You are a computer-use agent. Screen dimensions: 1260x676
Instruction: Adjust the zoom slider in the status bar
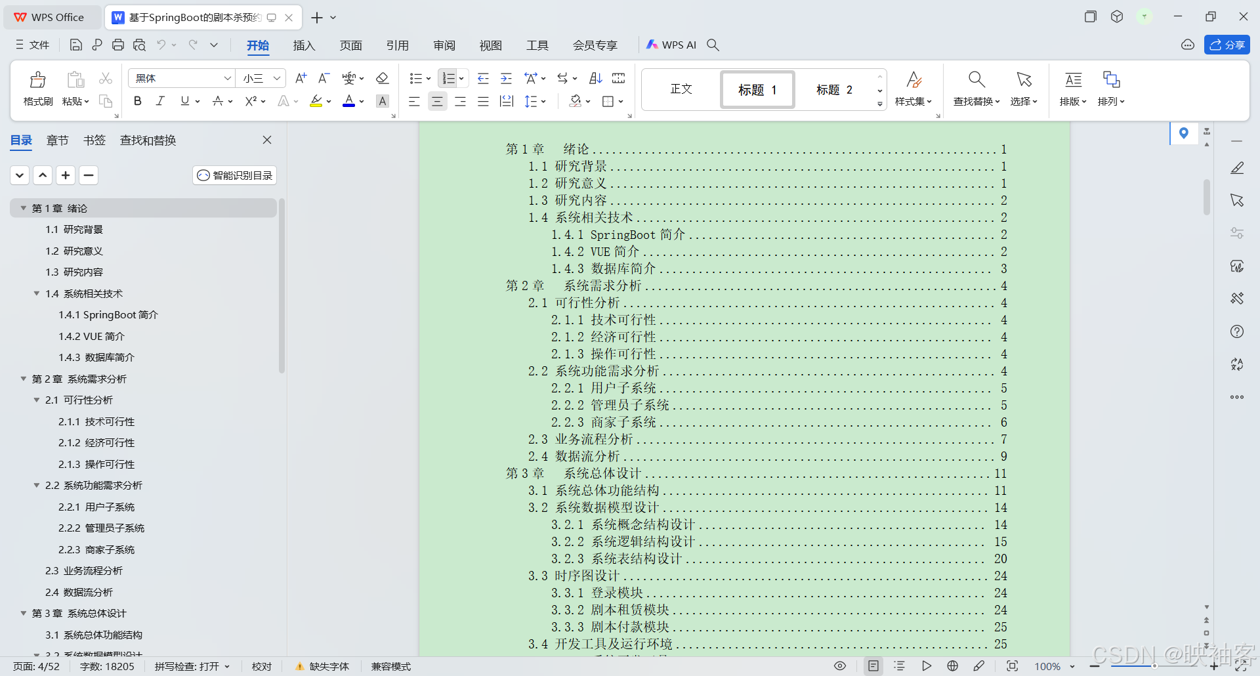point(1155,666)
